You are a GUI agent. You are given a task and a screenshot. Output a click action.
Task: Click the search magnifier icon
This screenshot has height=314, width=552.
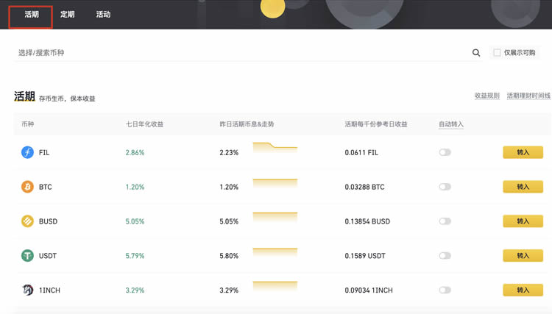click(x=476, y=53)
